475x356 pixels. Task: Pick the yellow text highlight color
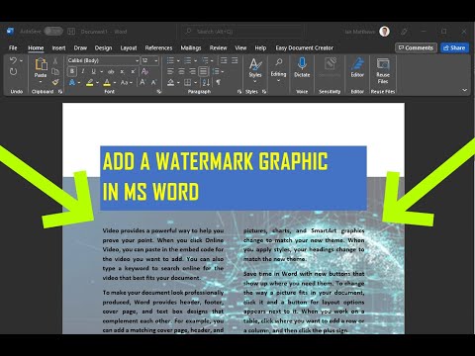coord(89,82)
